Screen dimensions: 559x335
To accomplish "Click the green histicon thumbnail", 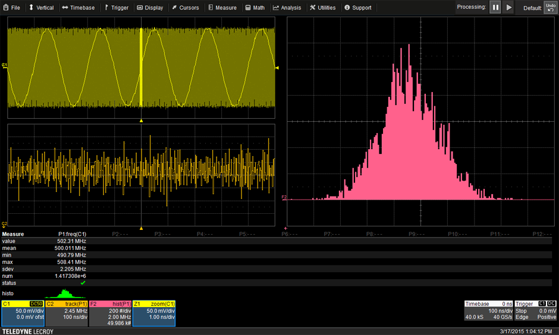I will (x=65, y=293).
